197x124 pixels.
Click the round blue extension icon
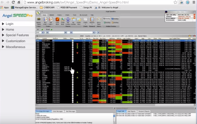[x=187, y=2]
